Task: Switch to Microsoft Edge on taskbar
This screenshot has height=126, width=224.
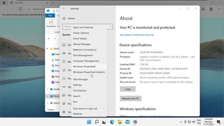Action: pos(112,122)
